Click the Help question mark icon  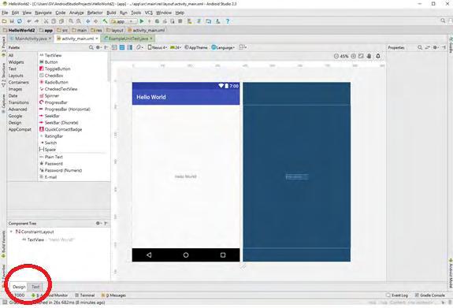point(228,21)
